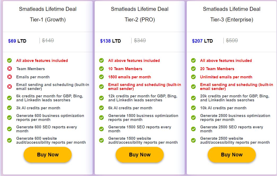The image size is (277, 176).
Task: Click the checkmark next to 'Generate 2500 business optimization reports'
Action: (x=193, y=117)
